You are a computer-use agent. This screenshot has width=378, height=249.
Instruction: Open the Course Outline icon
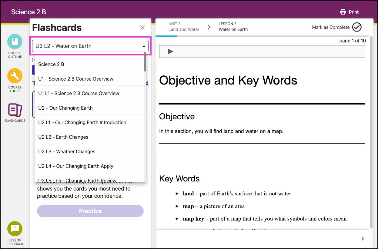point(15,41)
